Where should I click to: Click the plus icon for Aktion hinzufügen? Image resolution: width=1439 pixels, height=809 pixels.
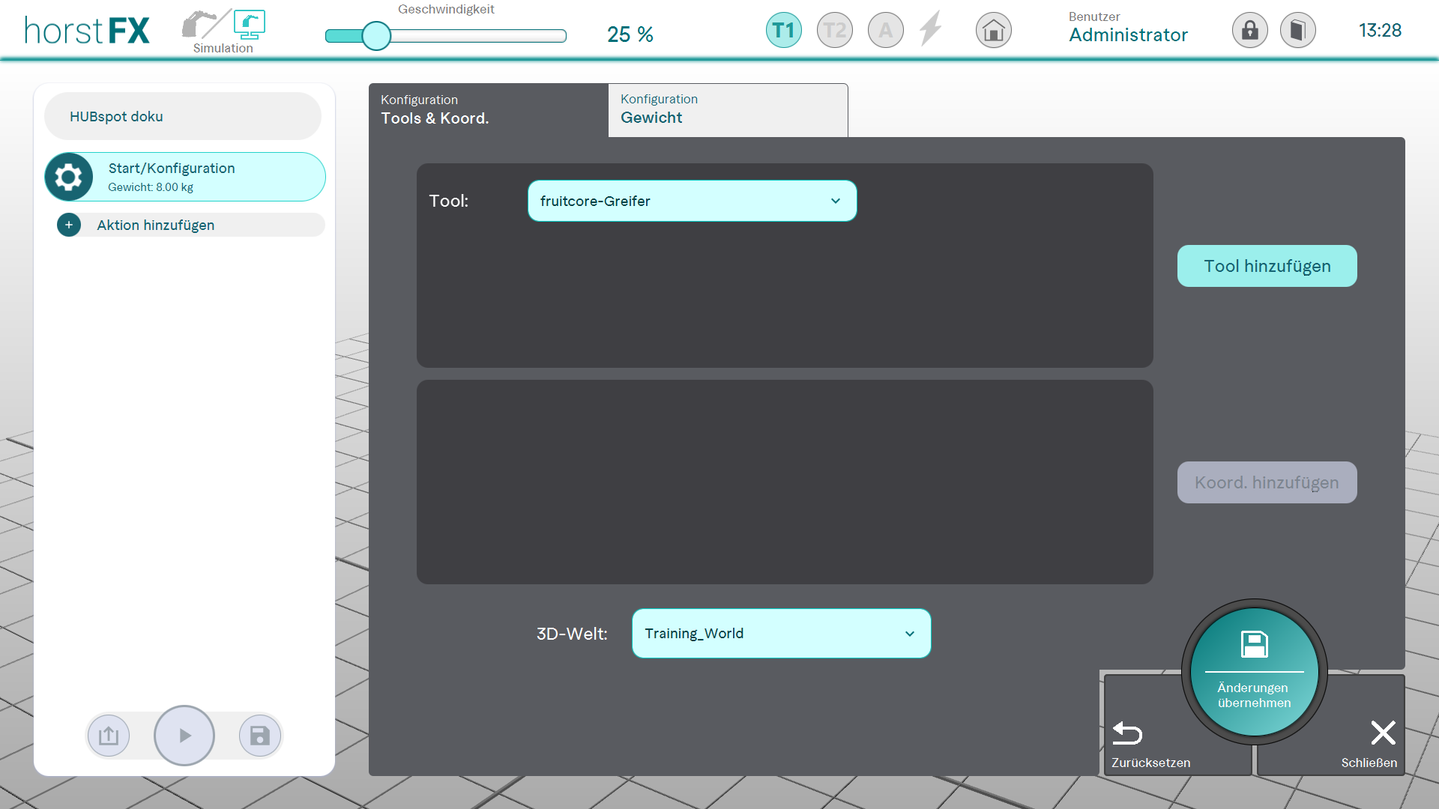point(69,225)
